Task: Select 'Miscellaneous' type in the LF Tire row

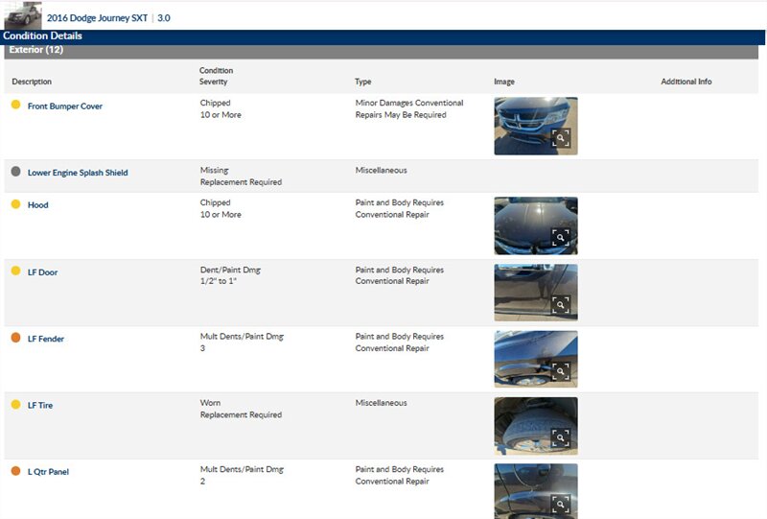Action: pyautogui.click(x=381, y=403)
